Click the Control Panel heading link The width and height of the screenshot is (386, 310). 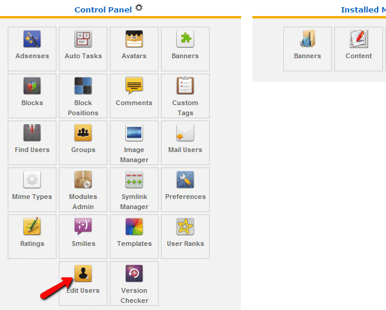pyautogui.click(x=103, y=10)
